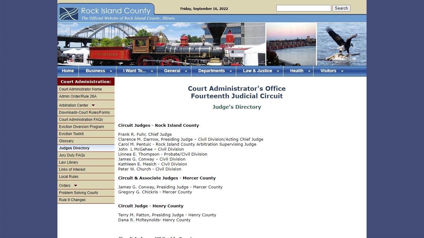Select Dana R. McReynolds- Henry County
424x238 pixels.
(x=154, y=220)
